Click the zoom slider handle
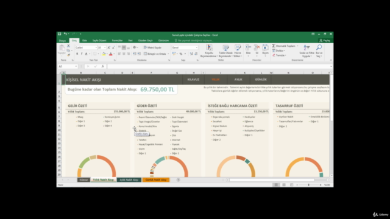 click(x=309, y=185)
